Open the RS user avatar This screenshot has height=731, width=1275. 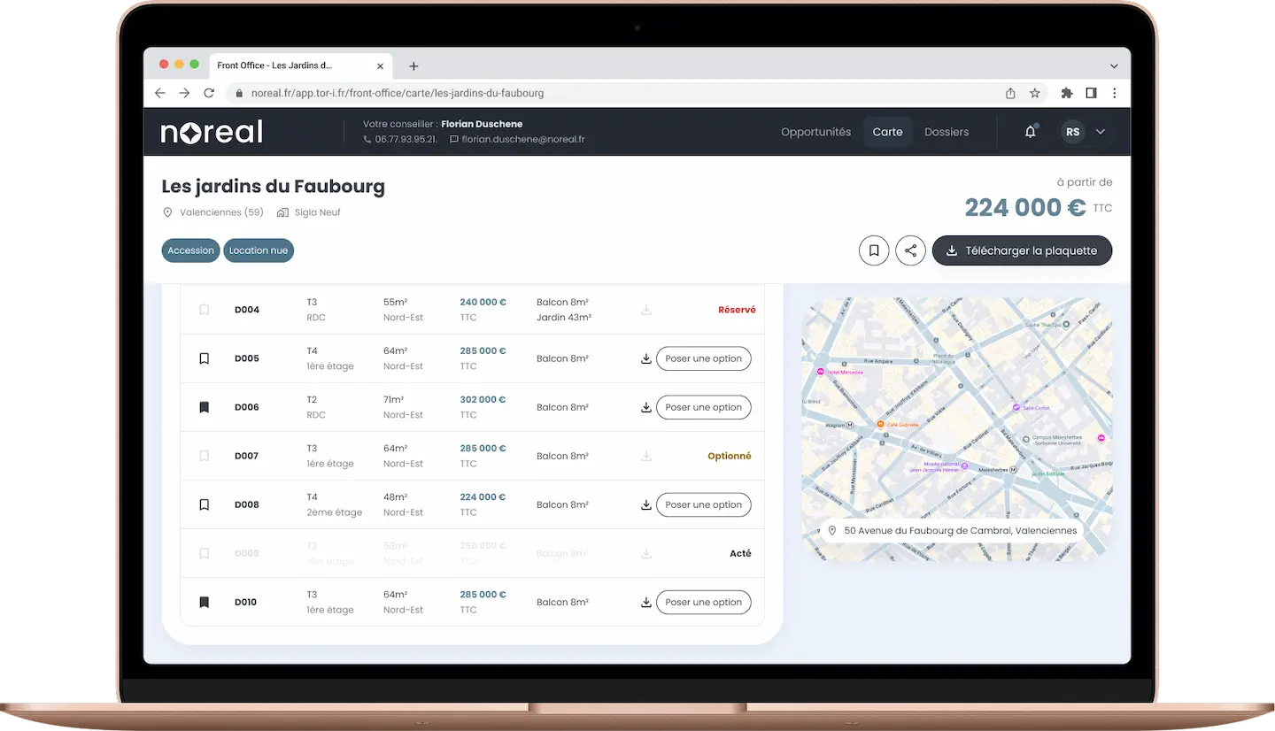point(1073,132)
